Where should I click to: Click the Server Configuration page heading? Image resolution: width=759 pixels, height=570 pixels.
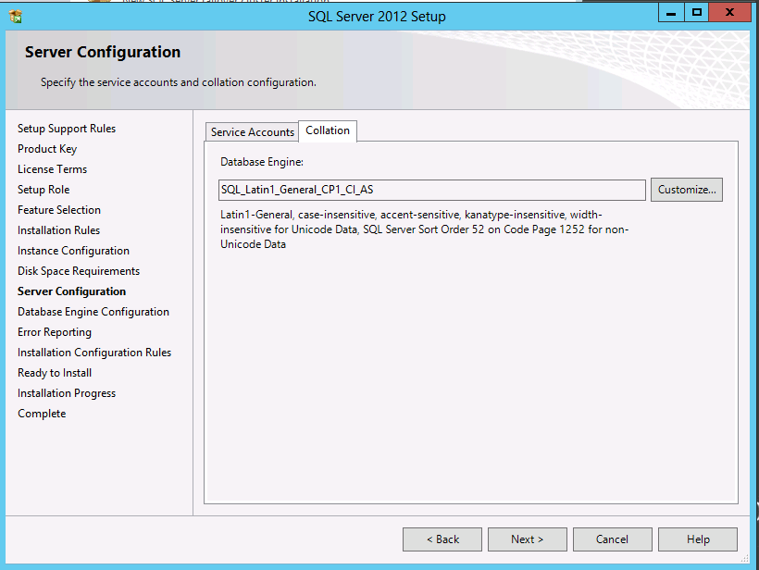pyautogui.click(x=103, y=52)
